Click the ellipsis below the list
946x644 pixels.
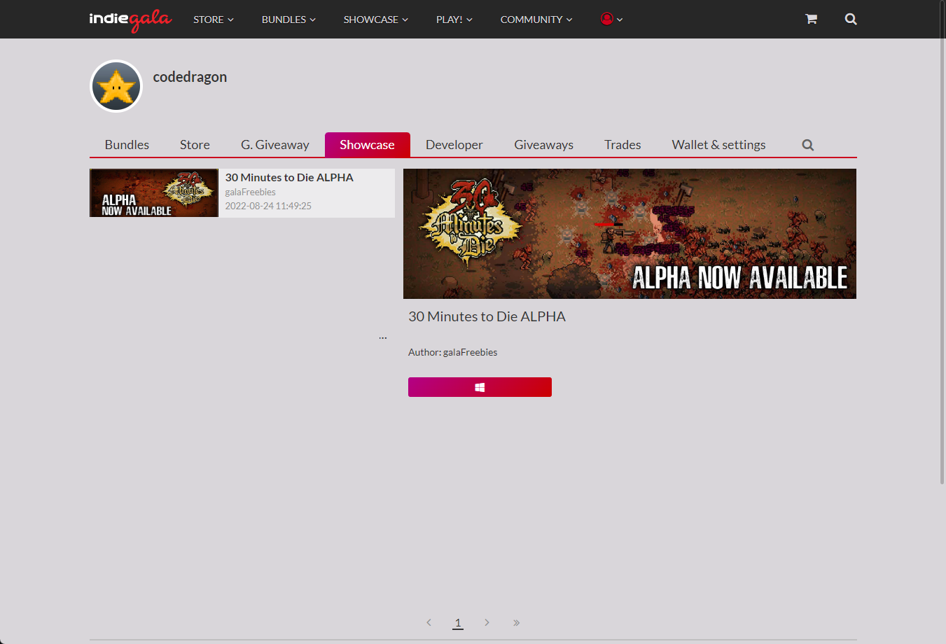[383, 337]
